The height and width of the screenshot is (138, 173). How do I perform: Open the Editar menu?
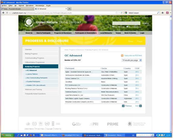[x=11, y=6]
